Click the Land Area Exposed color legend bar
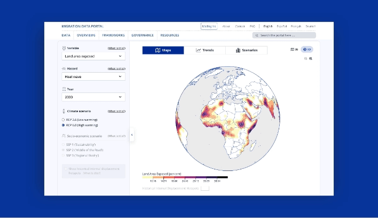The image size is (378, 218). (185, 177)
